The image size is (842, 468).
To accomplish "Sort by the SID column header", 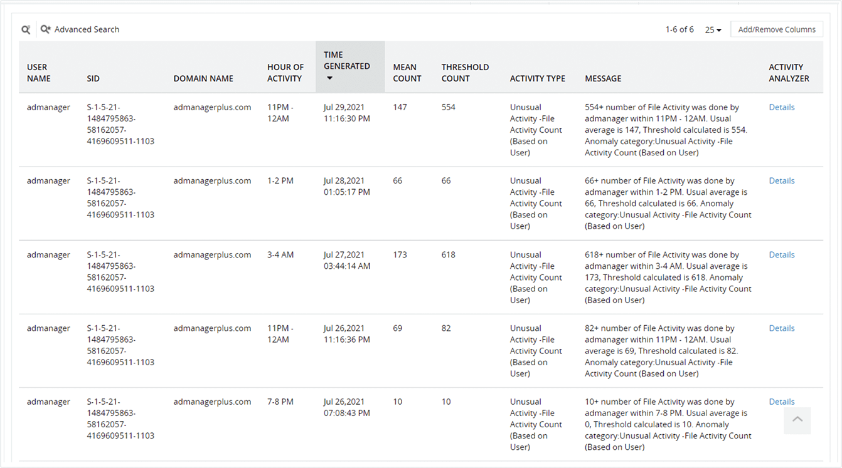I will 93,78.
